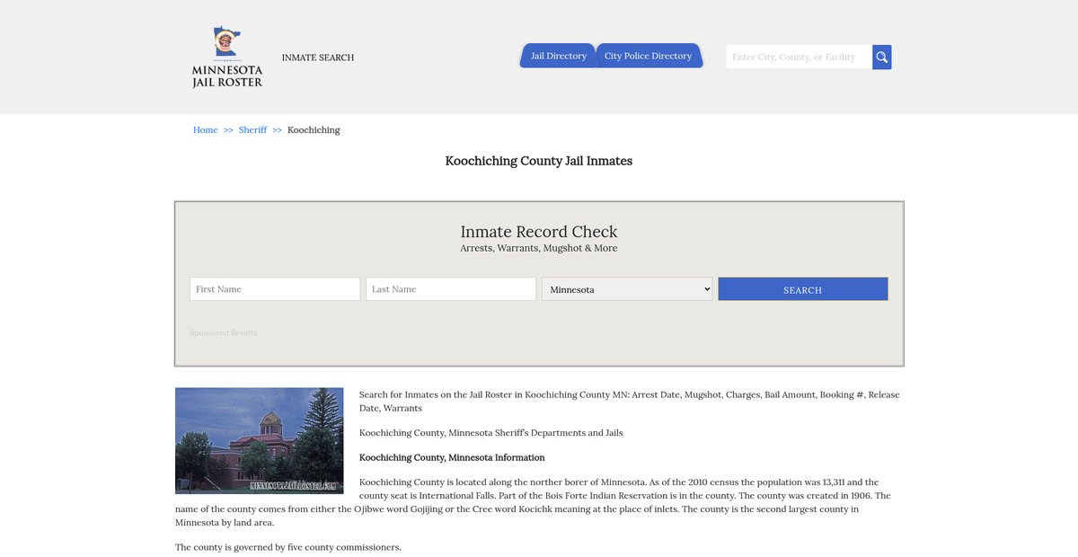Click the Arrests, Warrants, Mugshot & More subtitle
Image resolution: width=1078 pixels, height=557 pixels.
539,248
